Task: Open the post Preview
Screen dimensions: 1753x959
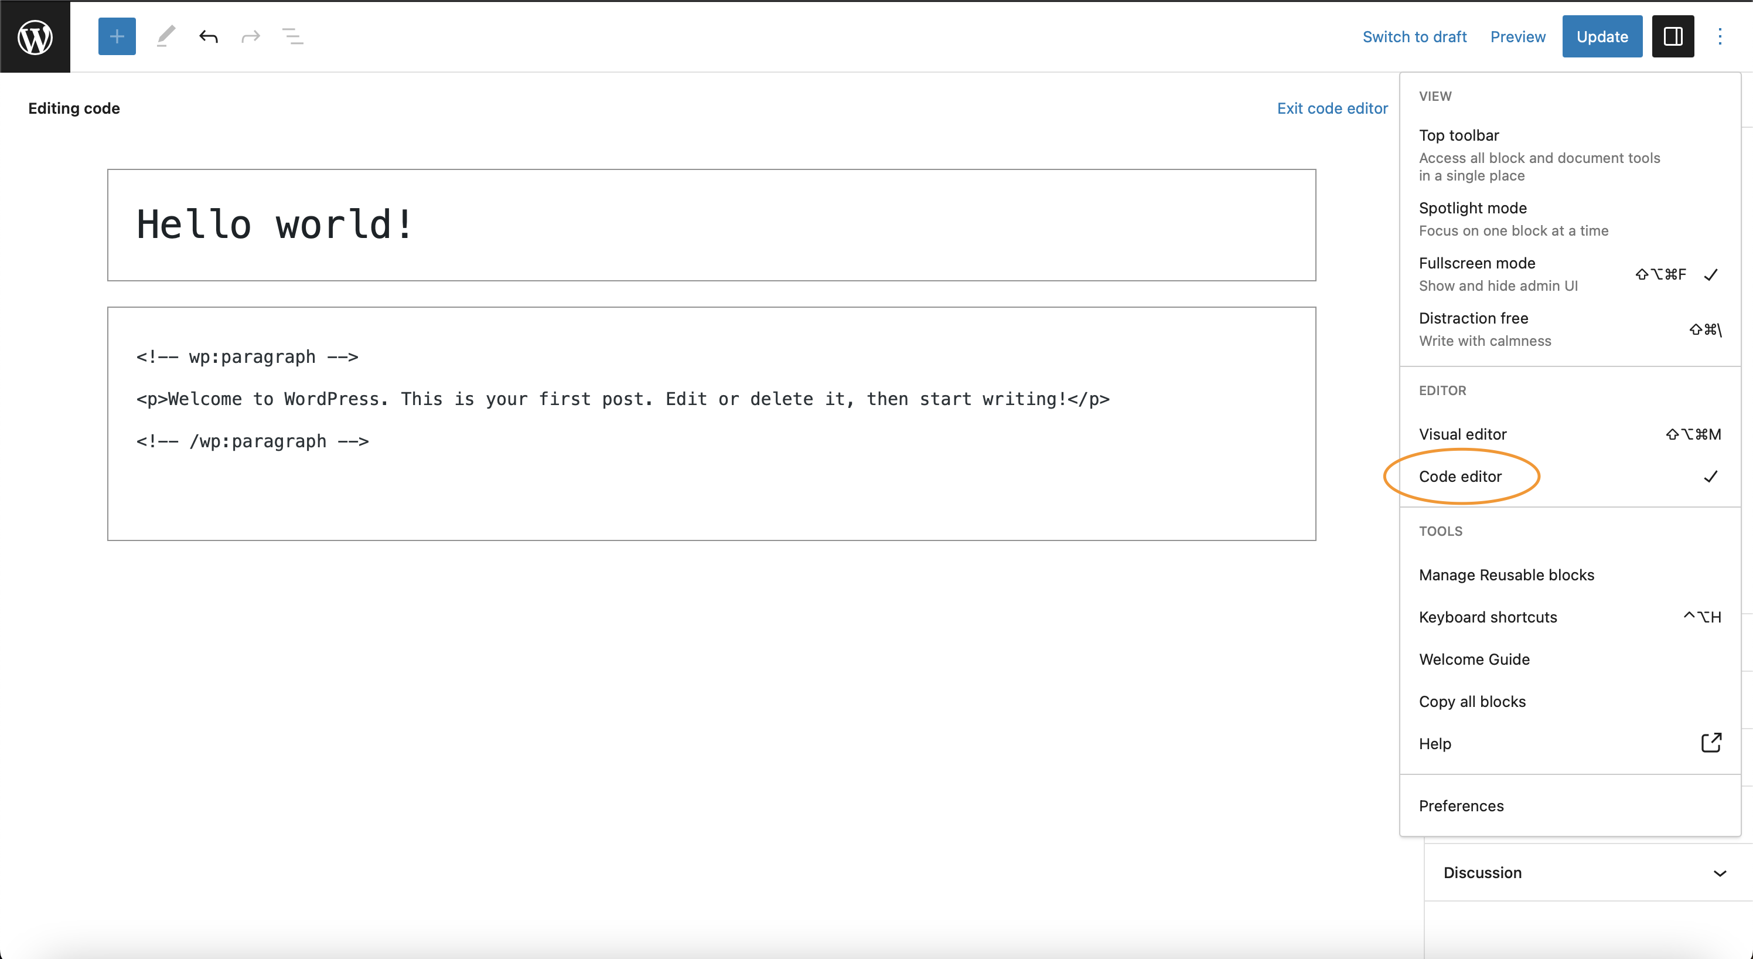Action: (1517, 37)
